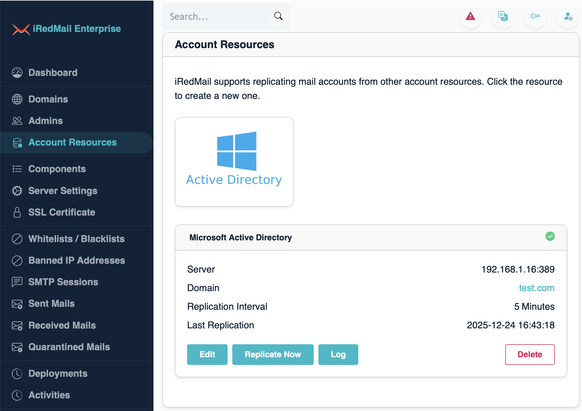582x411 pixels.
Task: Open the language translation icon
Action: point(503,16)
